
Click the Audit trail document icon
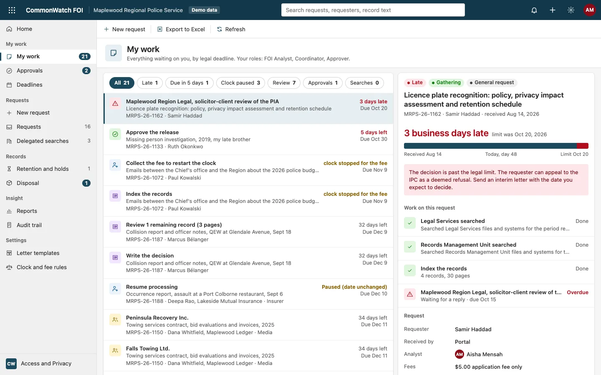(9, 225)
